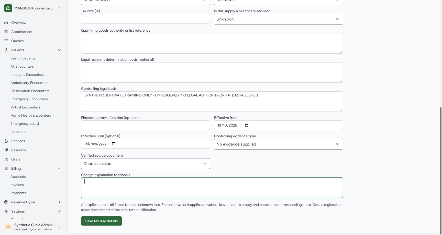Click the Settings gear icon
Screen dimensions: 442x235
pyautogui.click(x=6, y=211)
